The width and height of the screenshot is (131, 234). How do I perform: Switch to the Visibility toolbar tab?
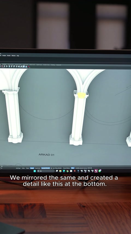tap(4, 64)
